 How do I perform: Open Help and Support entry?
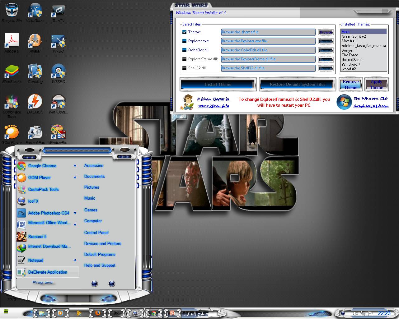pyautogui.click(x=100, y=265)
